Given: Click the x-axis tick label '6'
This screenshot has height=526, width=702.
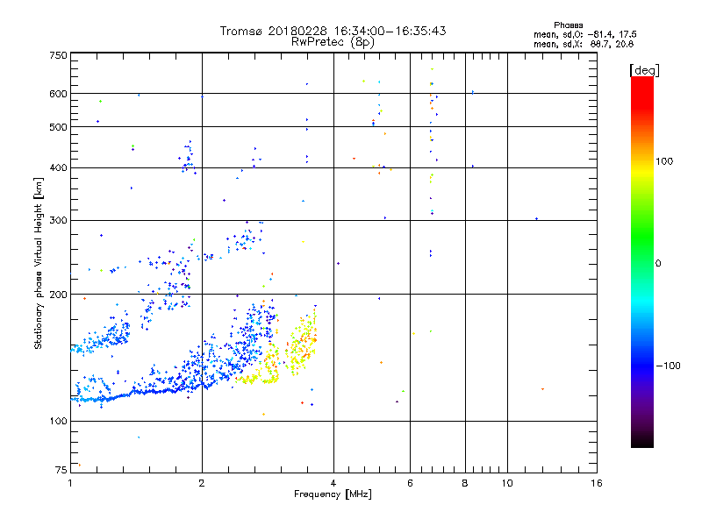Looking at the screenshot, I should point(410,483).
